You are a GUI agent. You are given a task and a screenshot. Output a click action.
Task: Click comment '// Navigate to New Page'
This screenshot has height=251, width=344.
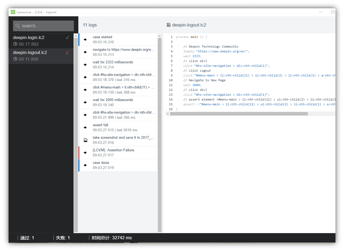tap(204, 80)
